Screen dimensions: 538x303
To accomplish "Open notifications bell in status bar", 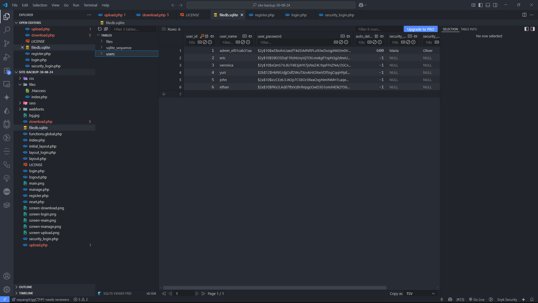I will coord(532,300).
